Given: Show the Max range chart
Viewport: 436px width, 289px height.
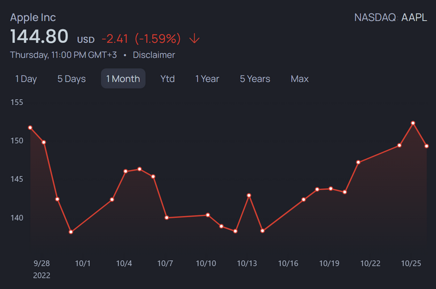Looking at the screenshot, I should click(x=300, y=79).
